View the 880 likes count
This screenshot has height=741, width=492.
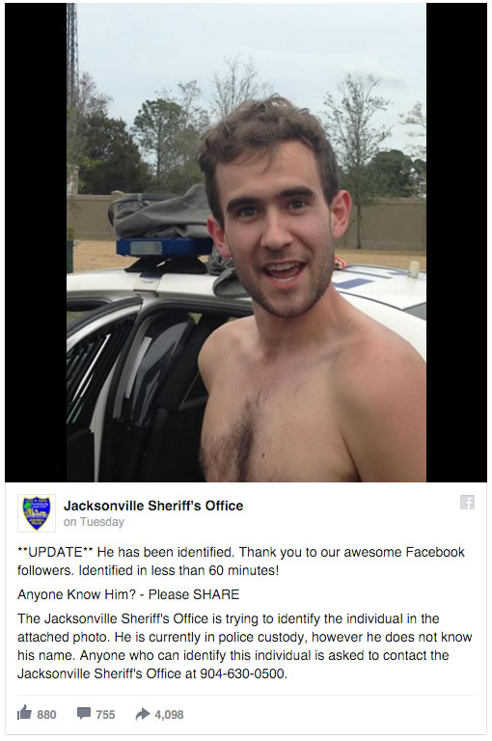tap(46, 715)
